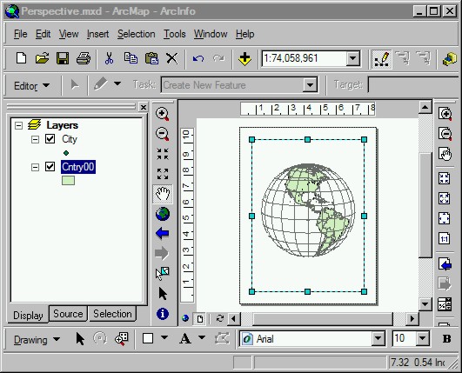Open the font name Arial dropdown
Image resolution: width=462 pixels, height=373 pixels.
coord(378,338)
